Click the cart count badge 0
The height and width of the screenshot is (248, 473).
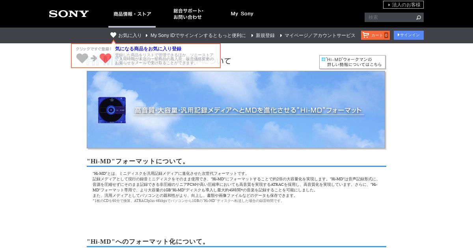point(386,35)
